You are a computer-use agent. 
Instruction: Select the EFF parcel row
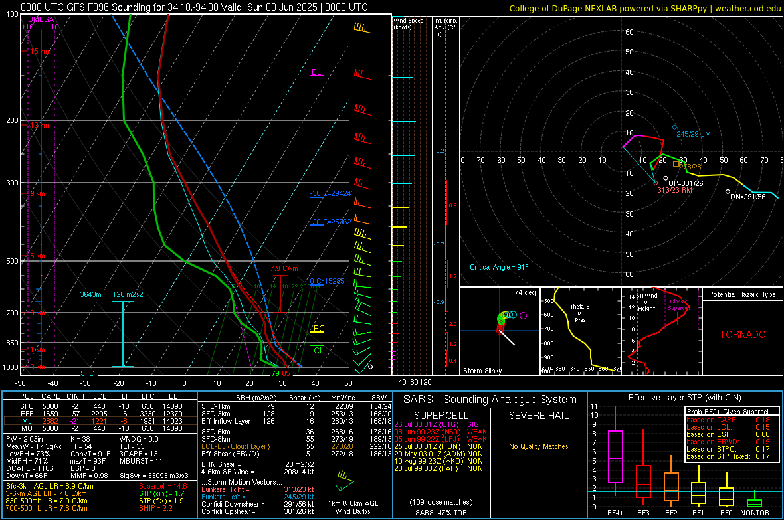click(x=100, y=414)
